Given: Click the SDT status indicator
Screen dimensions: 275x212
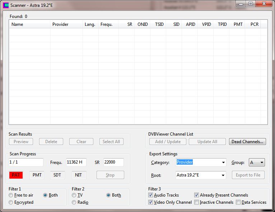Looking at the screenshot, I should [57, 175].
